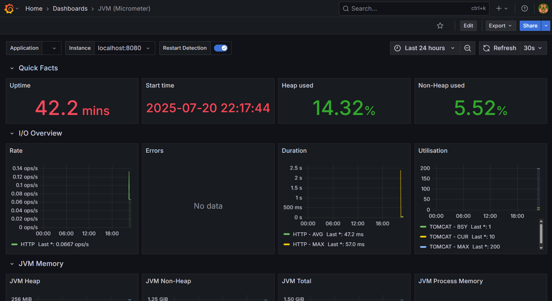Open the Last 24 hours time picker
The width and height of the screenshot is (552, 301).
click(x=425, y=48)
